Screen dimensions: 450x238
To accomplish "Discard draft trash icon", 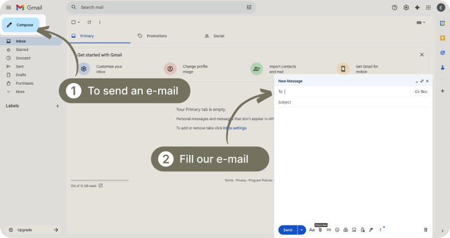I will tap(425, 229).
